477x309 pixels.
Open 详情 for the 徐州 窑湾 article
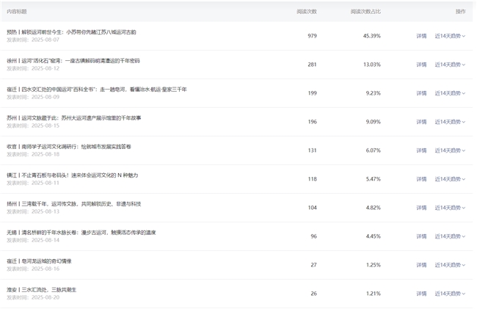(421, 65)
